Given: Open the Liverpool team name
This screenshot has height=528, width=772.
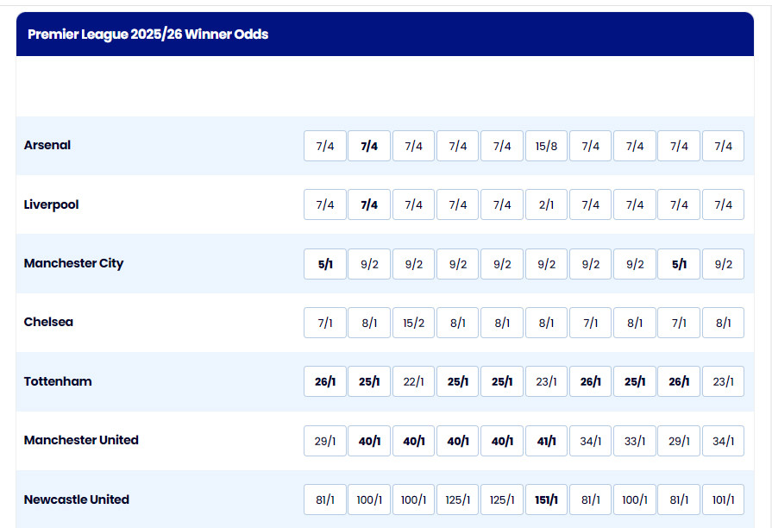Looking at the screenshot, I should coord(51,204).
